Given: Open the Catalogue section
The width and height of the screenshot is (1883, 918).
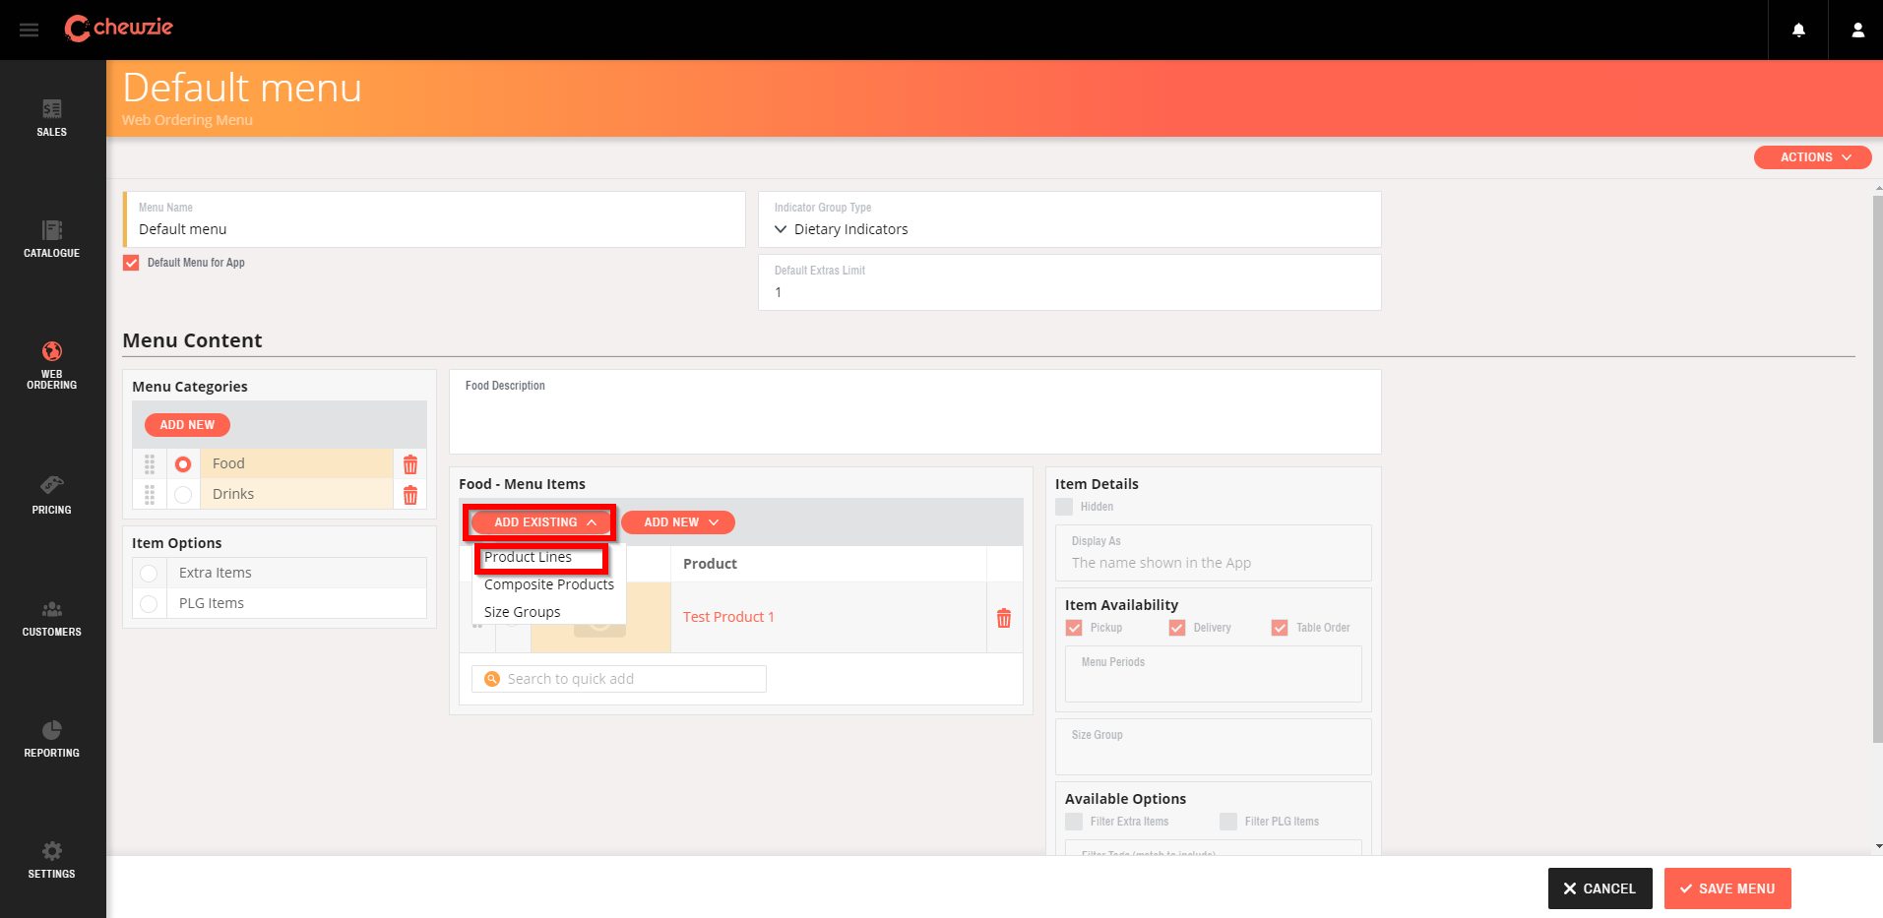Looking at the screenshot, I should point(52,239).
